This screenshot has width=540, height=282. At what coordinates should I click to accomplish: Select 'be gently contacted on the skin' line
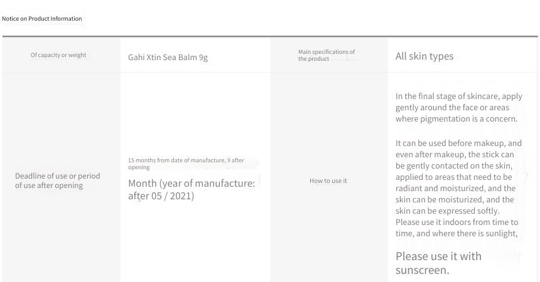454,166
